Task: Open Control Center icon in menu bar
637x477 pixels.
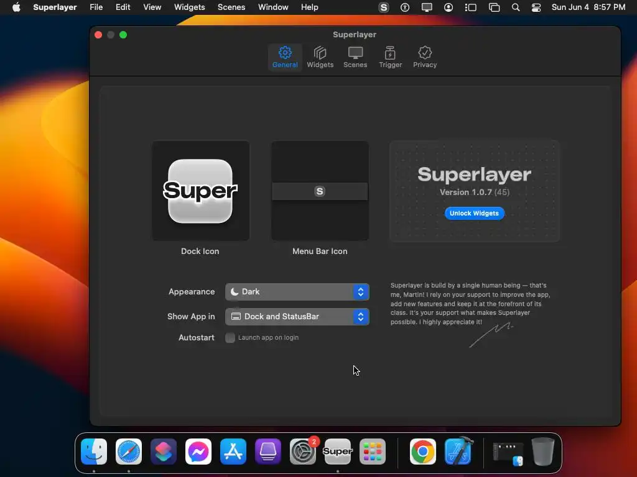Action: (x=536, y=7)
